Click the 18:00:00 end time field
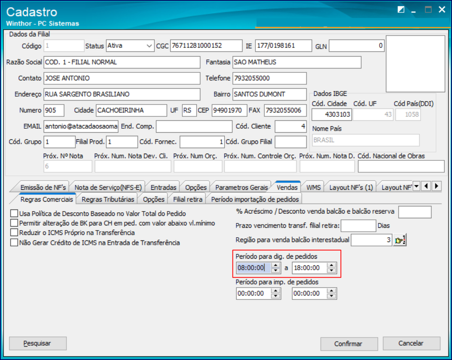This screenshot has width=452, height=360. click(310, 268)
